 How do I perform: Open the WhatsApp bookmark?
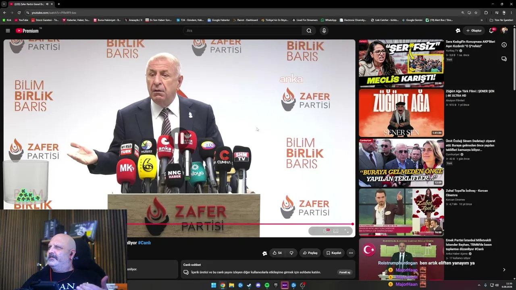[329, 20]
